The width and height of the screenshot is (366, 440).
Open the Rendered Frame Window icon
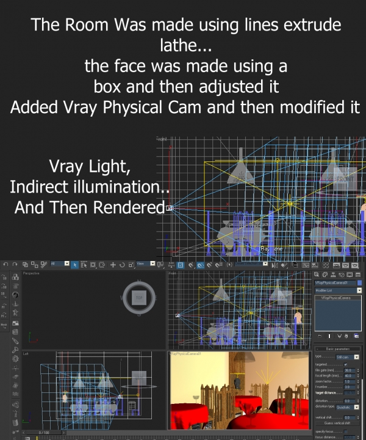coord(345,265)
